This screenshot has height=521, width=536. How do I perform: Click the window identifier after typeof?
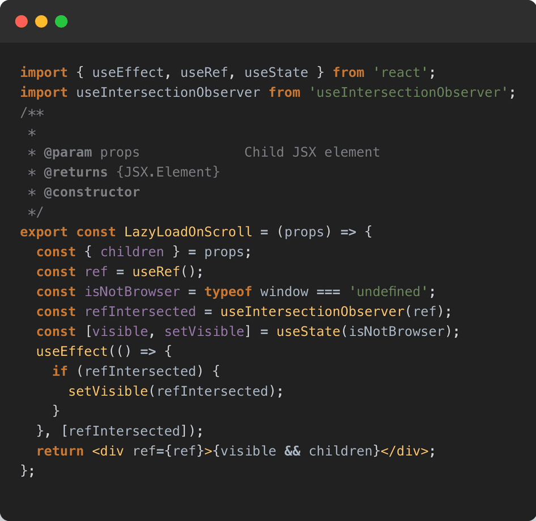(284, 292)
